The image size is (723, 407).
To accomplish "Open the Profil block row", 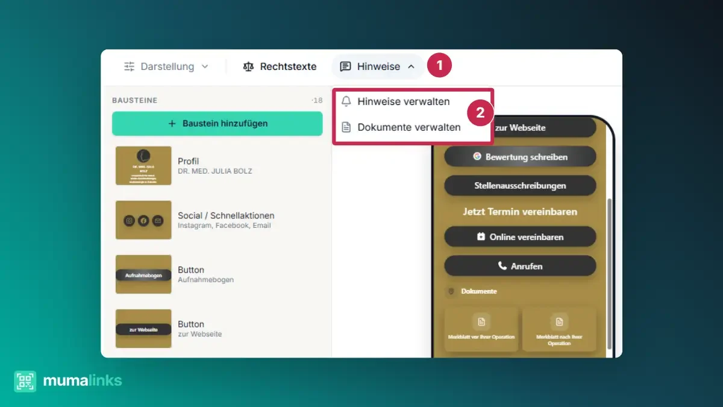I will click(218, 166).
